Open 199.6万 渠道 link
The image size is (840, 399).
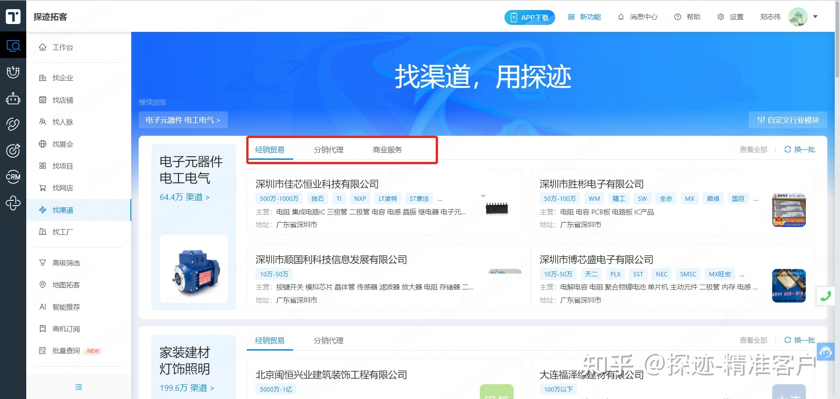[x=187, y=388]
